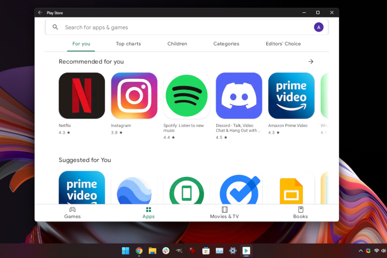This screenshot has width=387, height=258.
Task: Go back using the Play Store title arrow
Action: click(x=40, y=12)
